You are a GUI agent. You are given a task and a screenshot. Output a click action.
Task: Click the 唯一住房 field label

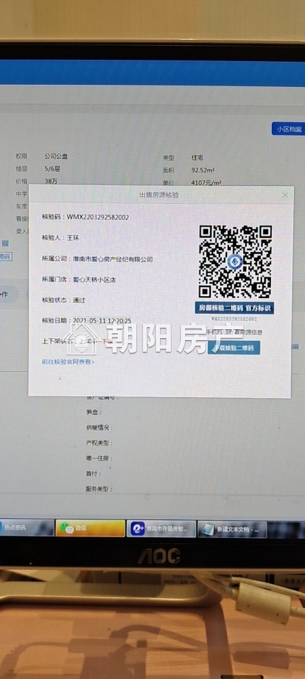[x=99, y=458]
